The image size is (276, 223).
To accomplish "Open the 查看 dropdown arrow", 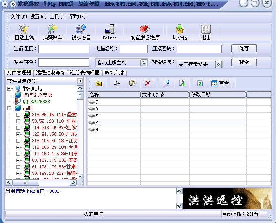I will [x=234, y=83].
